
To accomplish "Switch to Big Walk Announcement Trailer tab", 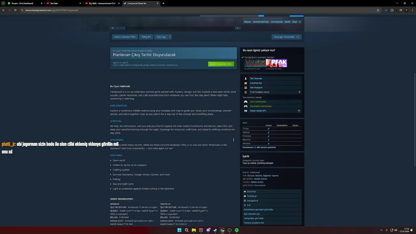I will coord(102,3).
